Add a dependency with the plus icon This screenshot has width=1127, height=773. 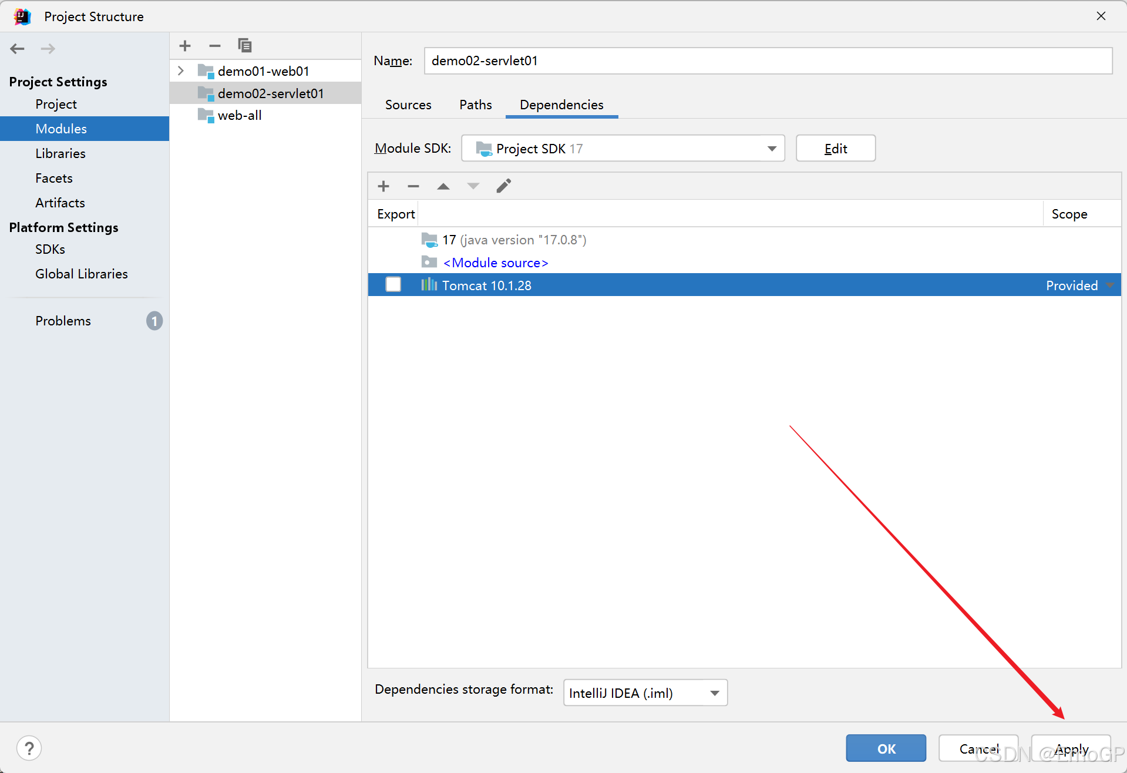tap(383, 186)
